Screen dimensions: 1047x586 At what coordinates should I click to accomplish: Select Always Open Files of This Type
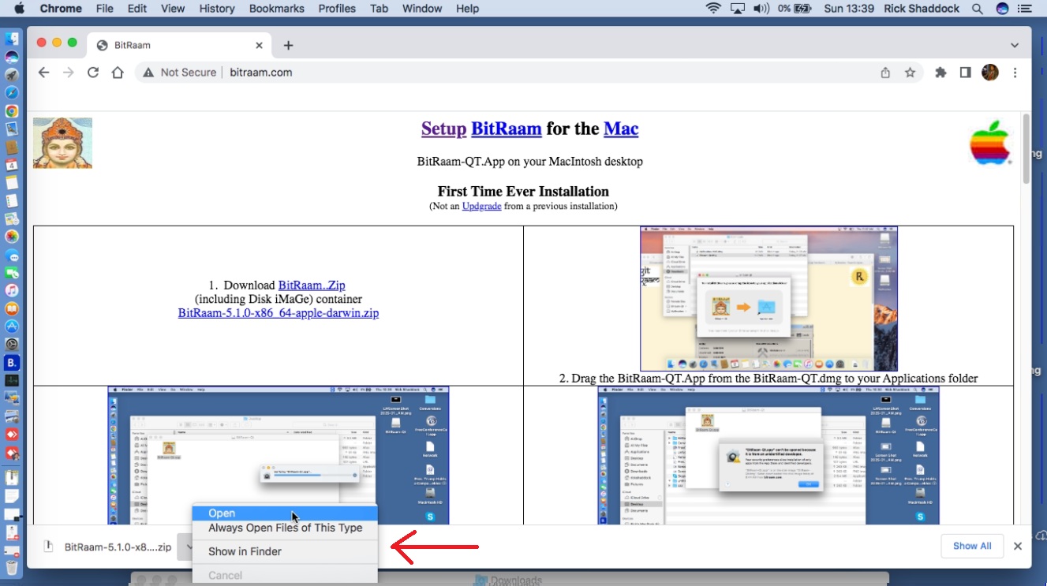285,528
